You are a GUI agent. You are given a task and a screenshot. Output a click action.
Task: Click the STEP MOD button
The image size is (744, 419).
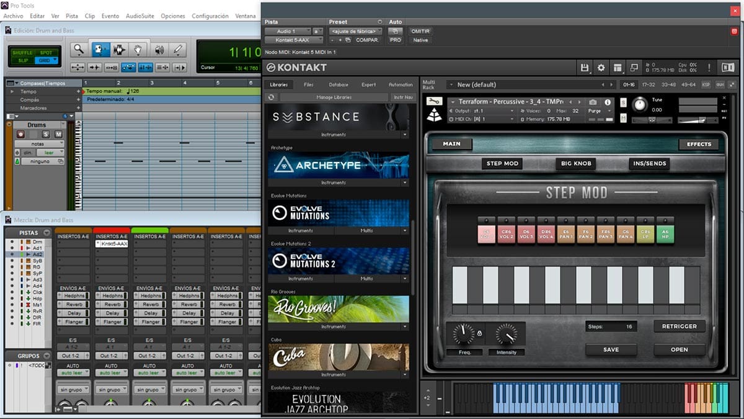pos(503,164)
